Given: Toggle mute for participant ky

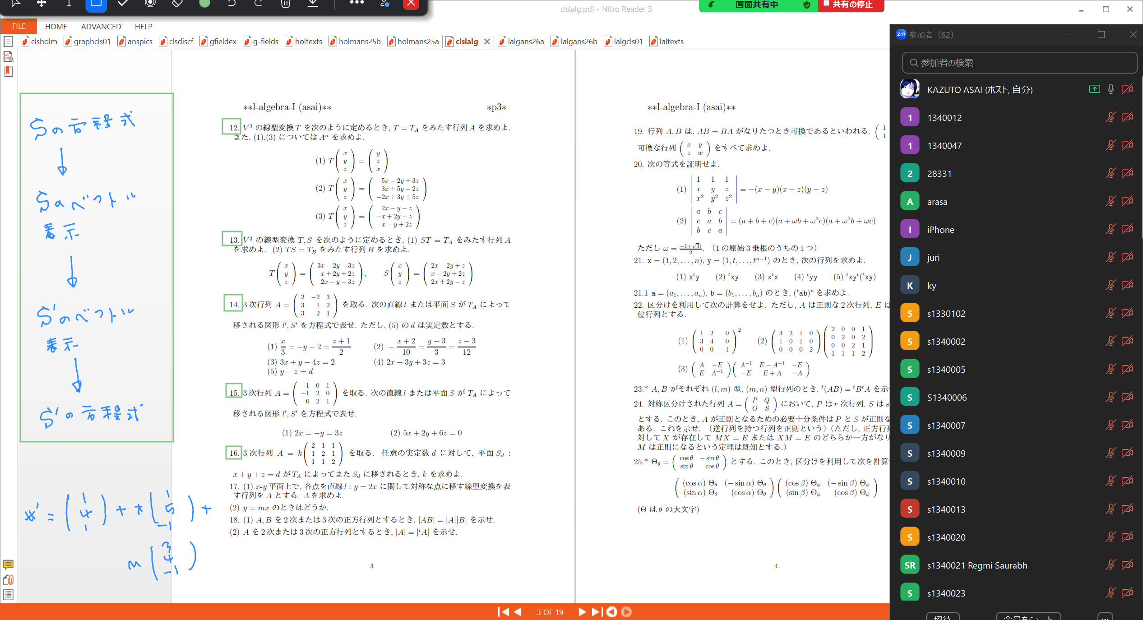Looking at the screenshot, I should click(1111, 285).
